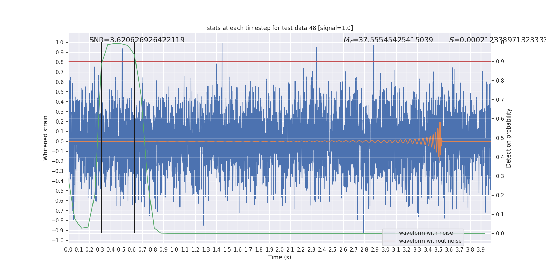546x273 pixels.
Task: Select the −0.5 tick on the whitened strain axis
Action: click(x=58, y=191)
